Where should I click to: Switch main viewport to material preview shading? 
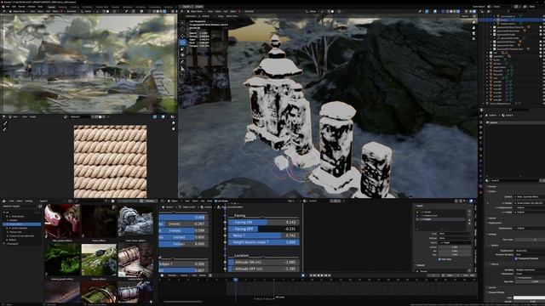(455, 11)
